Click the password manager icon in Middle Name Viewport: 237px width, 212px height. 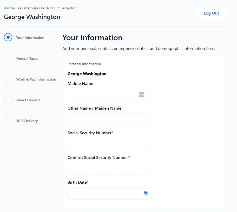tap(141, 95)
